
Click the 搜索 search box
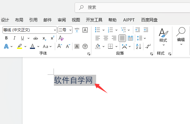click(132, 8)
